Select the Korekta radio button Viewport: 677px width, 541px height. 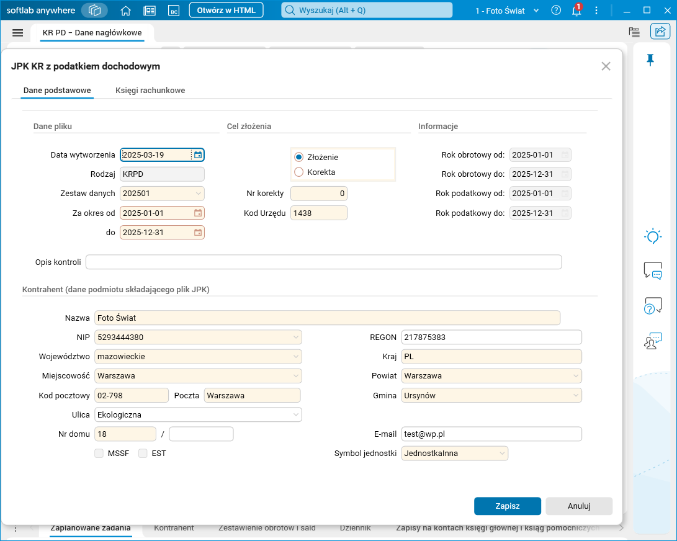pos(298,172)
